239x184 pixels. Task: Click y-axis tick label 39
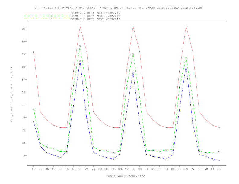(23, 29)
